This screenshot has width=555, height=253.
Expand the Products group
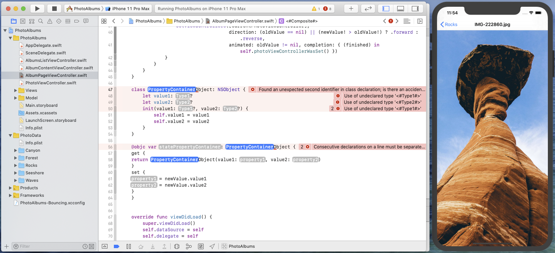click(x=10, y=188)
